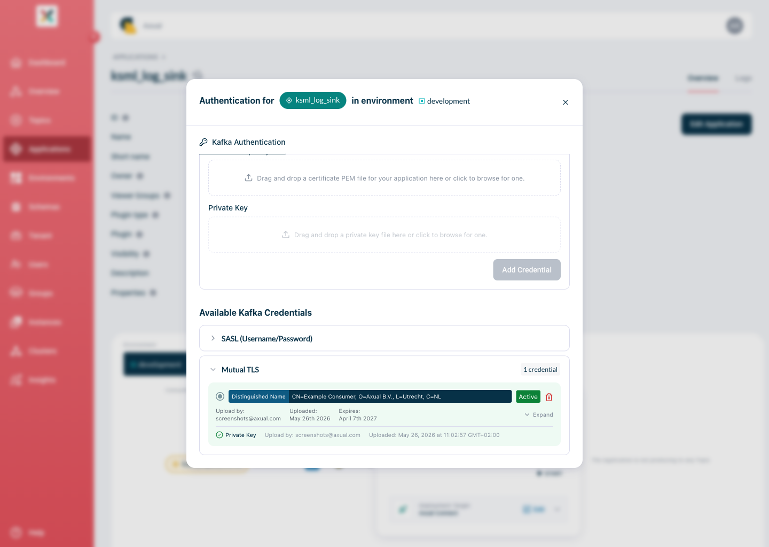Click Expand on the credential card
The height and width of the screenshot is (547, 769).
coord(539,415)
